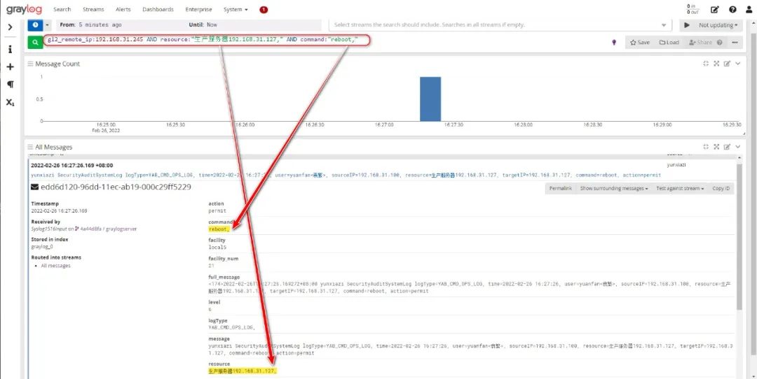Click the blue clock time range button
This screenshot has width=757, height=379.
(x=35, y=24)
